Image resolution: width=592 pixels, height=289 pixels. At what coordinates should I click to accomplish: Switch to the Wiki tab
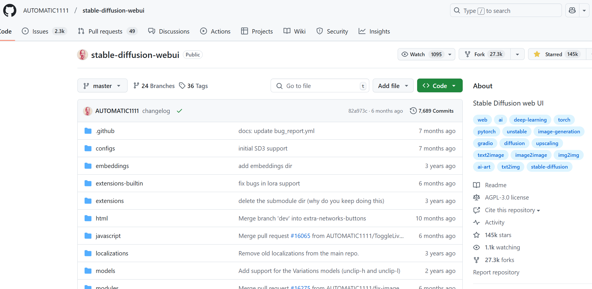[x=294, y=31]
